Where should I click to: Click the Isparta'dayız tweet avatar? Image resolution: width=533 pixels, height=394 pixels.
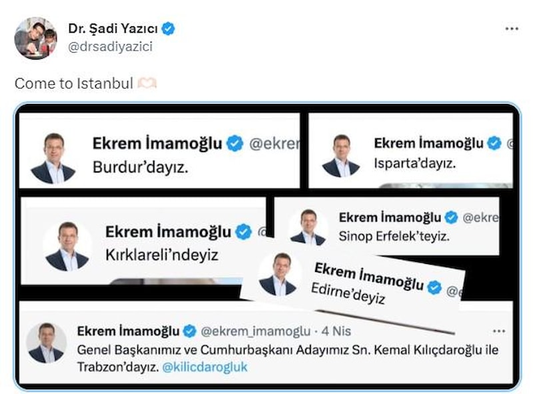tap(340, 156)
